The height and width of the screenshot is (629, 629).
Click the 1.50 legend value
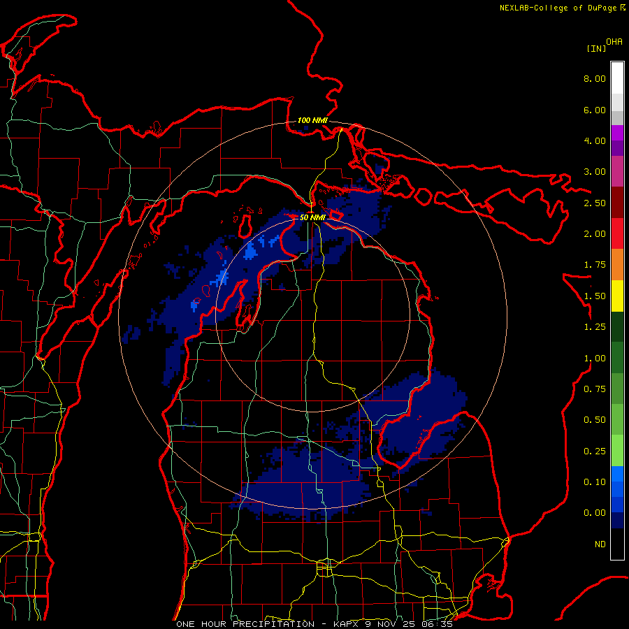click(595, 296)
